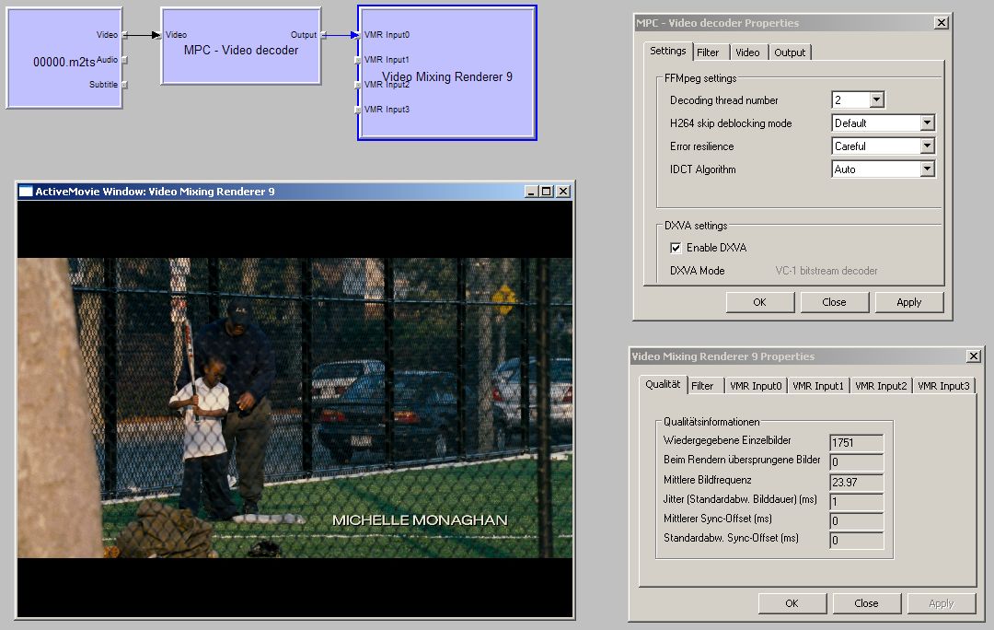
Task: Click the ActiveMovie Window title bar icon
Action: (26, 192)
